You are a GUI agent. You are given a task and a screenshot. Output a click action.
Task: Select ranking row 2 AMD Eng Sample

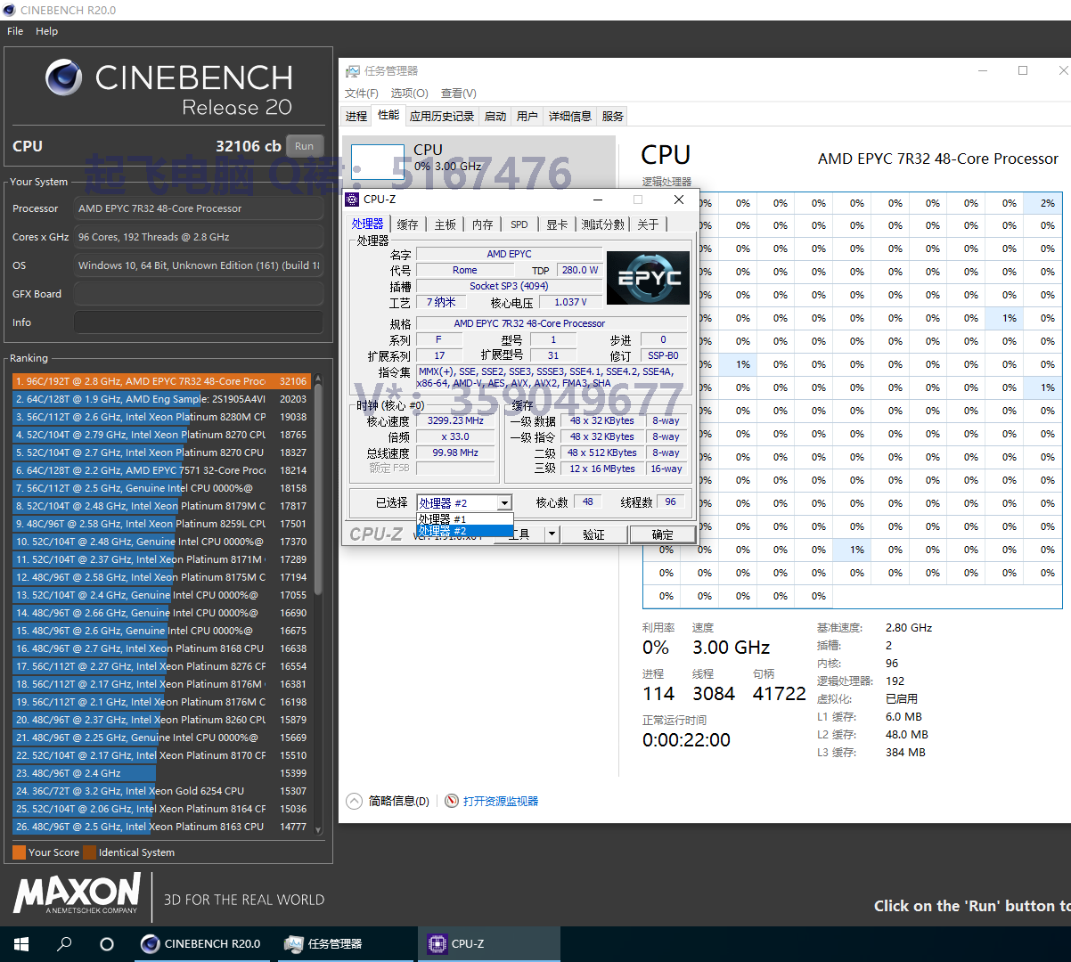tap(161, 399)
